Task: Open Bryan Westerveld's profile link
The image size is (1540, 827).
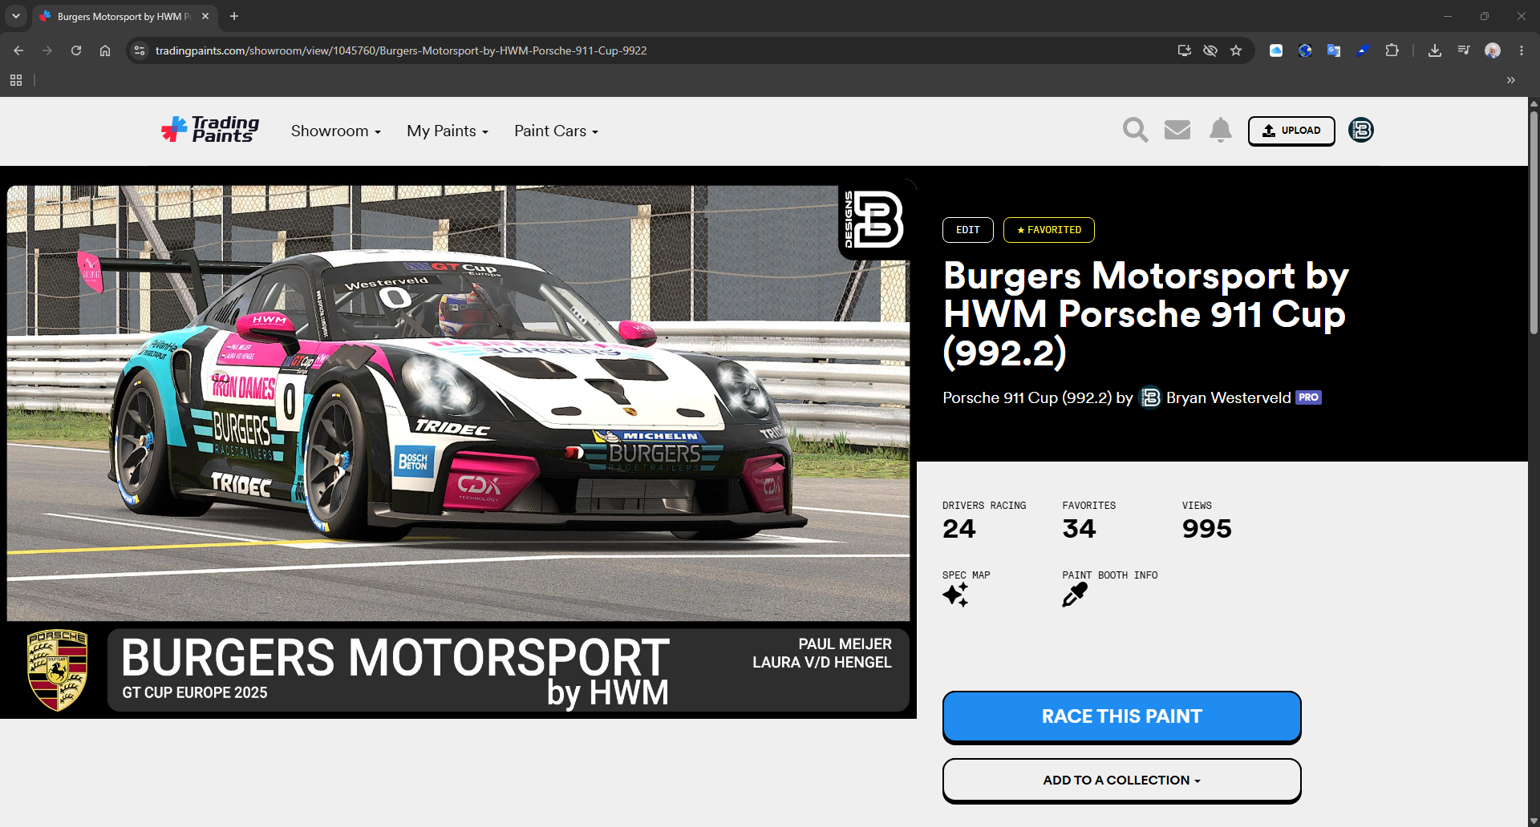Action: coord(1229,397)
